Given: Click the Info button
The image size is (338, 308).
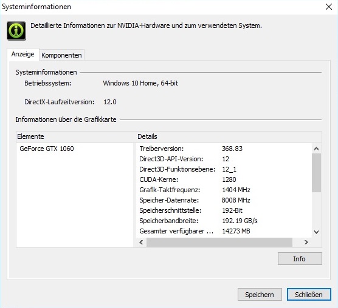Looking at the screenshot, I should [300, 258].
